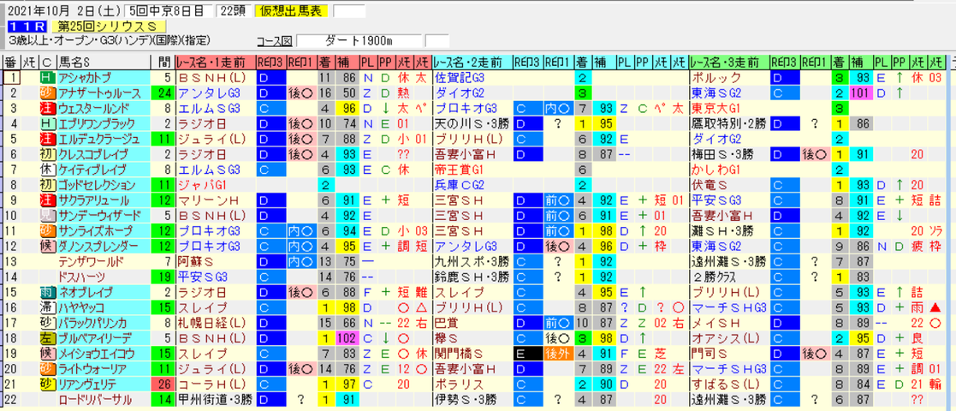Click the 東京大G1 race cell
The width and height of the screenshot is (956, 411).
tap(729, 108)
